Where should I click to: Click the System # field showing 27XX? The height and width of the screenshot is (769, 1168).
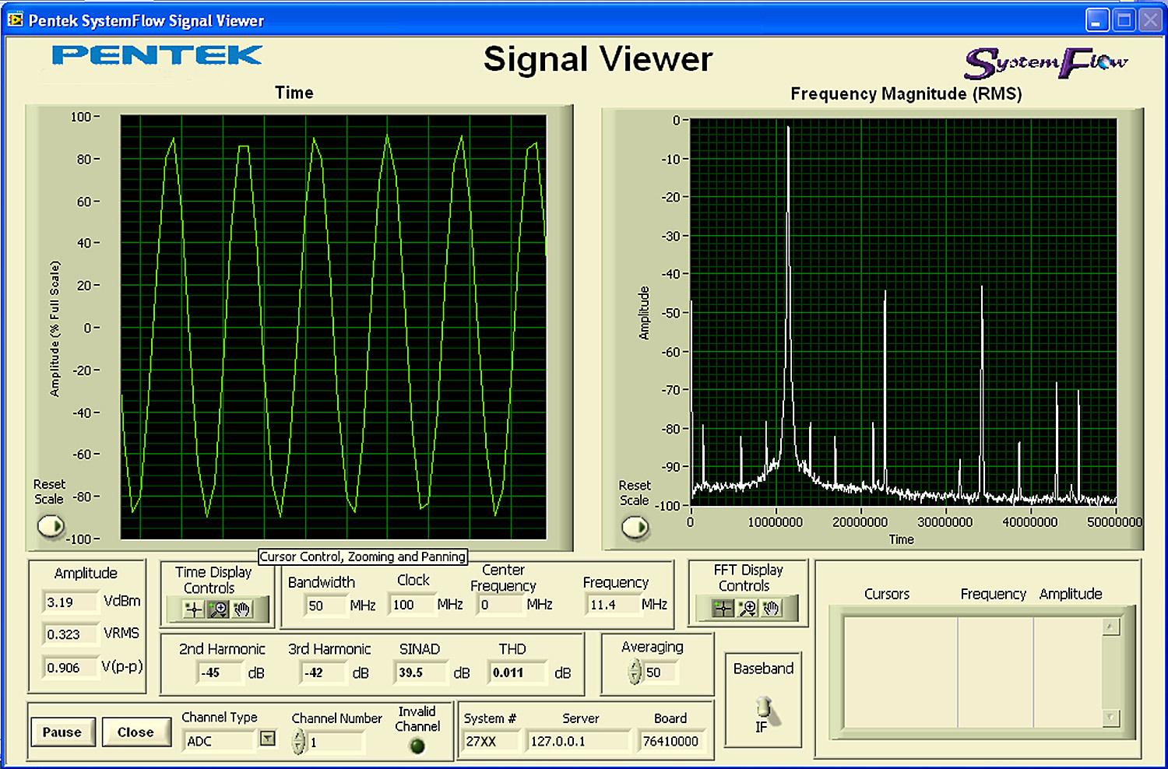coord(491,741)
